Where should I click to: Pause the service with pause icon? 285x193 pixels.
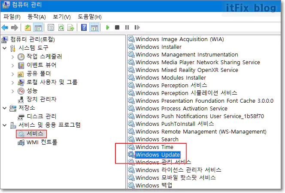(127, 27)
